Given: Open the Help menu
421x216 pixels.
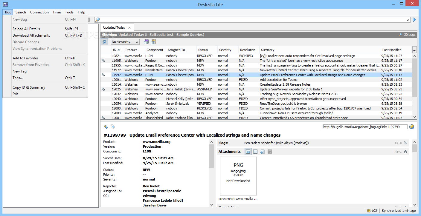Looking at the screenshot, I should pyautogui.click(x=81, y=12).
